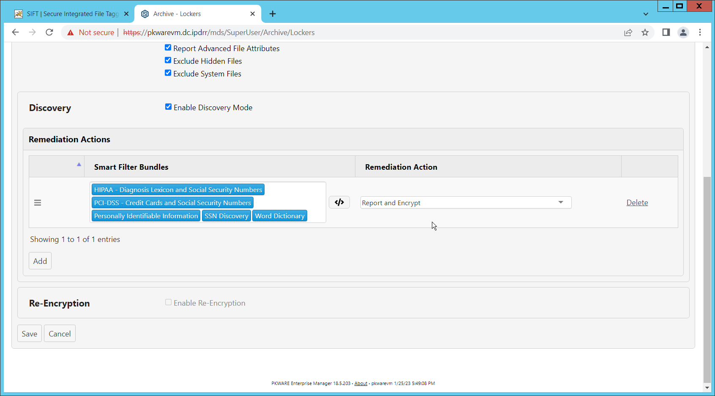Open a new browser tab
Screen dimensions: 715x396
[x=273, y=14]
